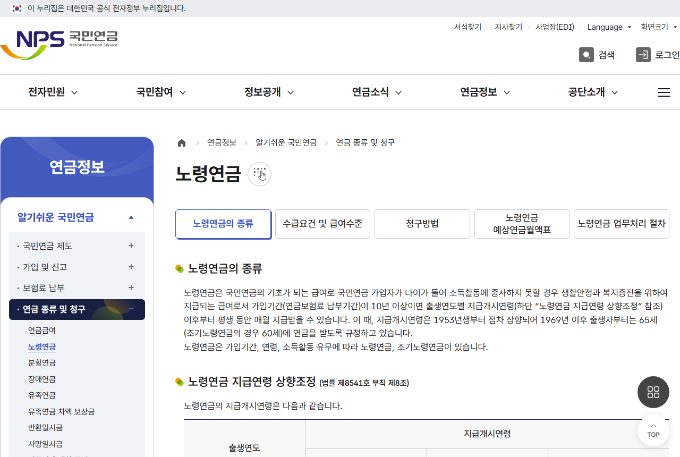
Task: Click the home breadcrumb icon
Action: coord(182,143)
